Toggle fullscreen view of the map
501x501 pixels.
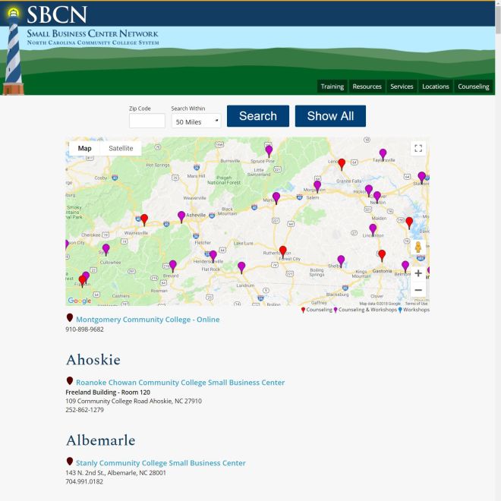(418, 149)
